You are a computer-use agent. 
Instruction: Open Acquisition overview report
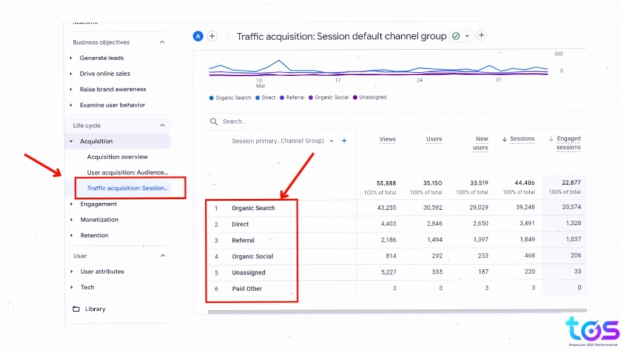pyautogui.click(x=117, y=157)
